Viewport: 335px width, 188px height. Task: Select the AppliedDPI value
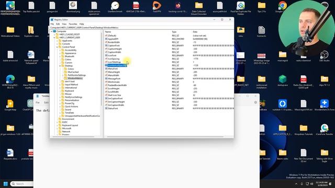pos(113,39)
